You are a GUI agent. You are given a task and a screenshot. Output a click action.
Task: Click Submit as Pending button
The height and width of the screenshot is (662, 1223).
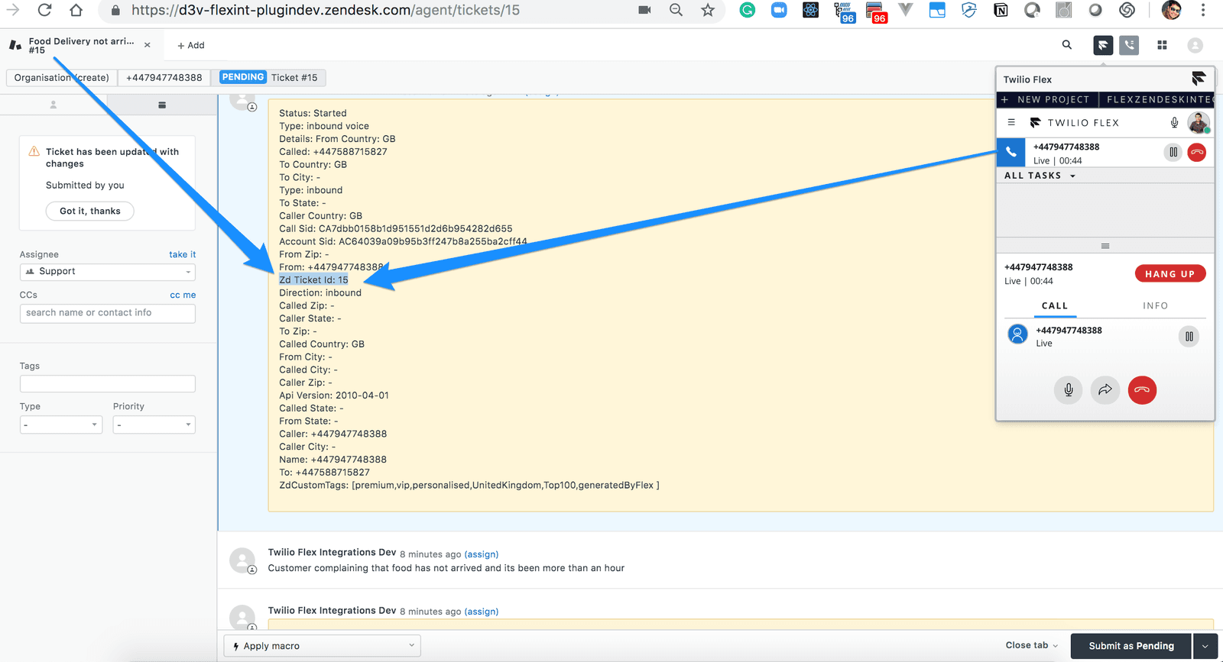tap(1131, 646)
